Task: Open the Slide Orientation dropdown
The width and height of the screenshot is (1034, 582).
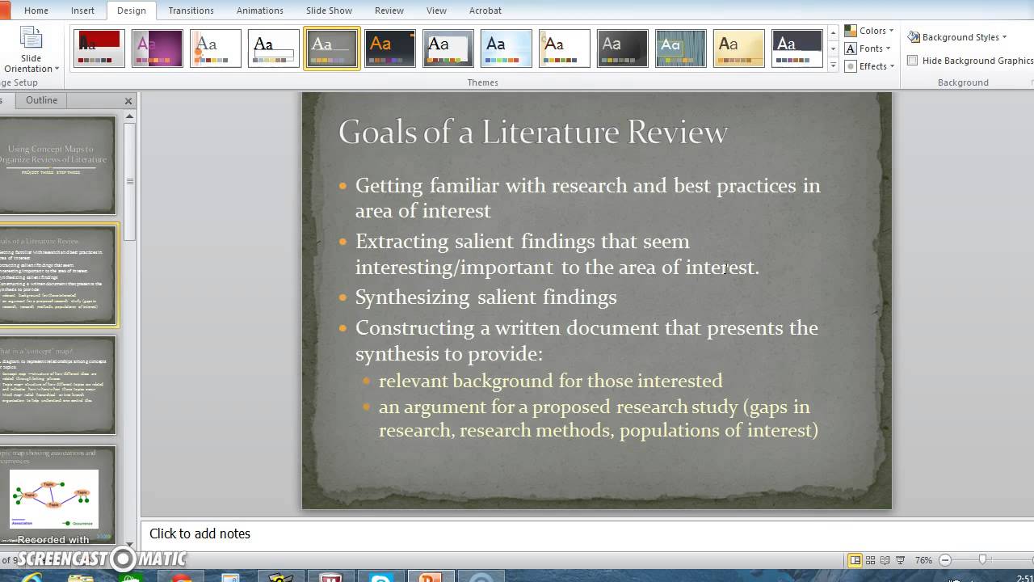Action: click(x=32, y=52)
